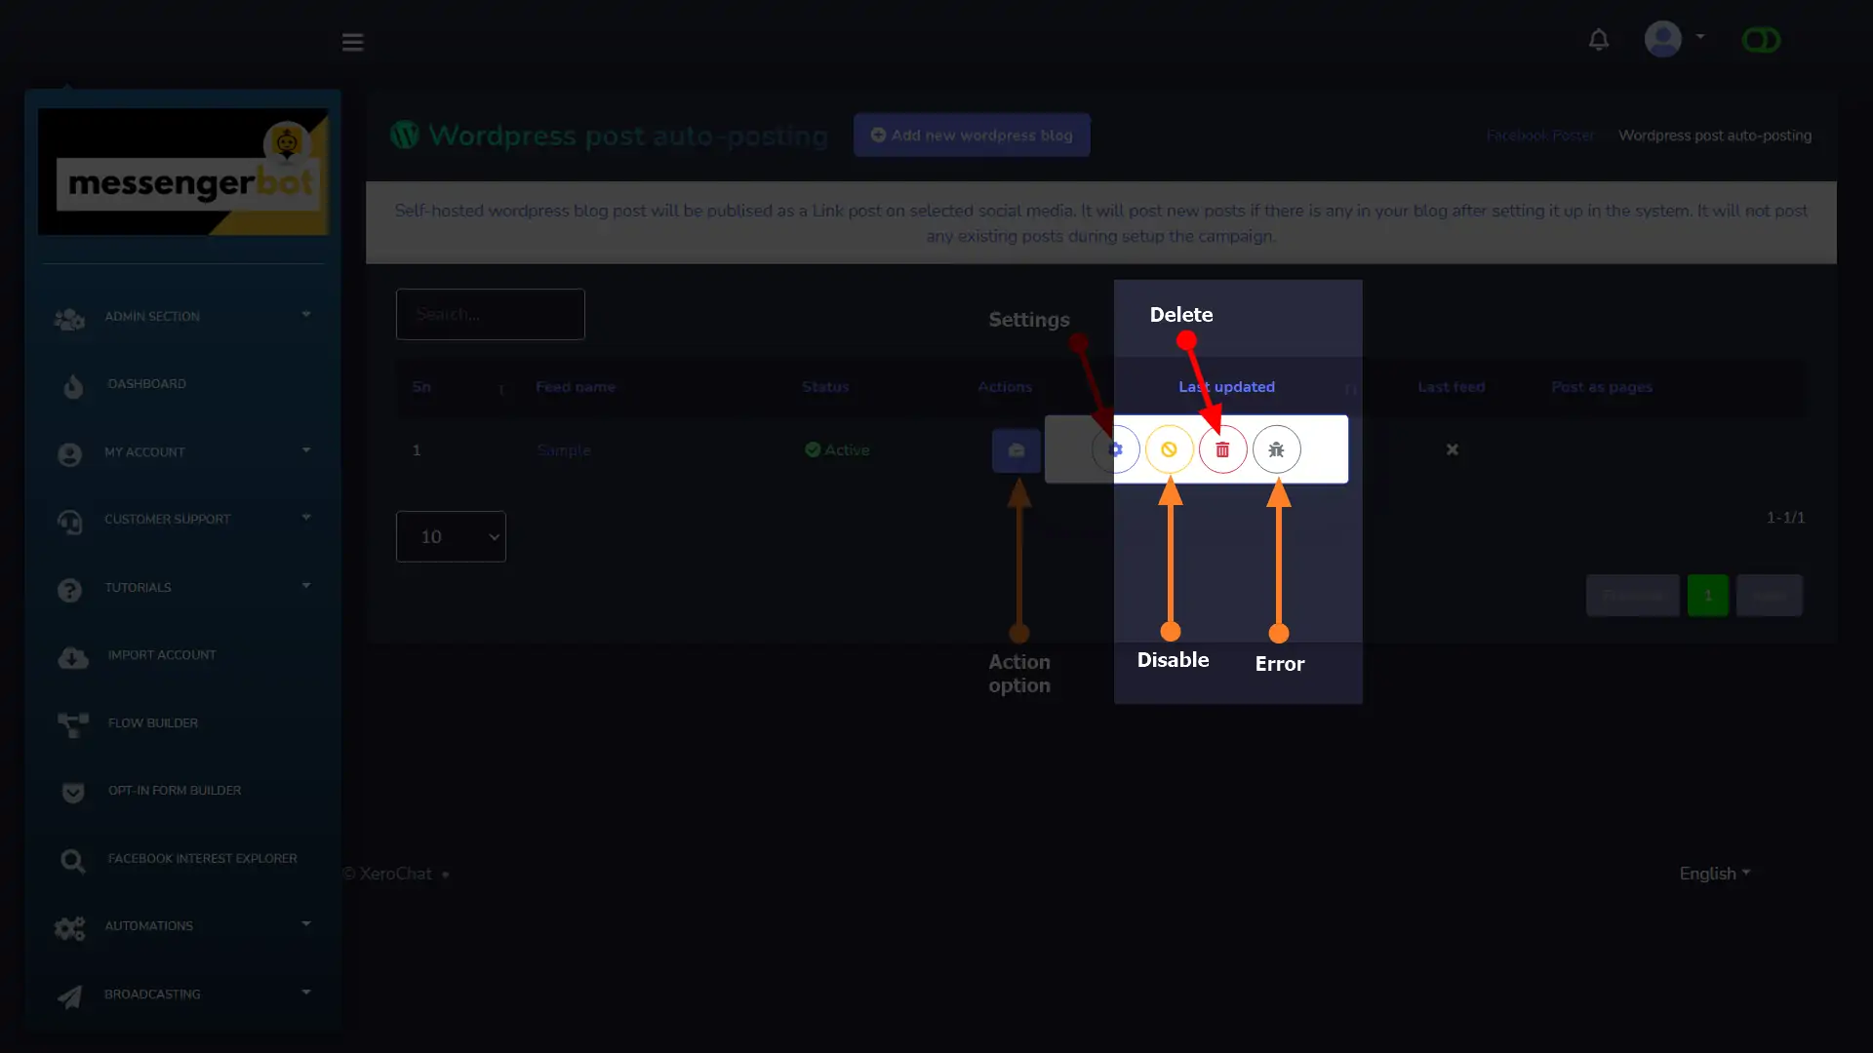Click the X dismiss icon for Sample row
Viewport: 1873px width, 1053px height.
[1451, 448]
